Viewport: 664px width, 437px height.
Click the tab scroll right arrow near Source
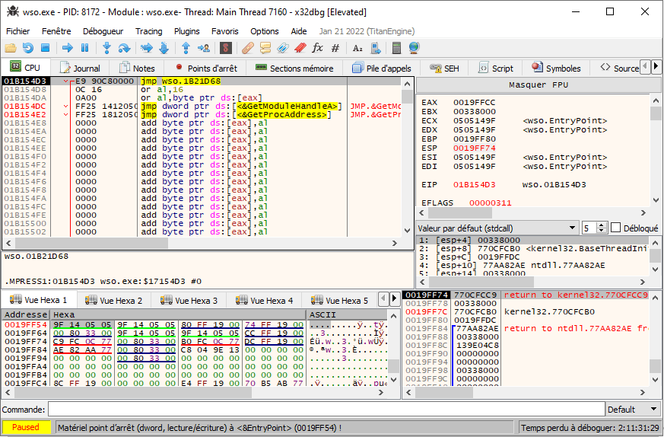point(656,67)
